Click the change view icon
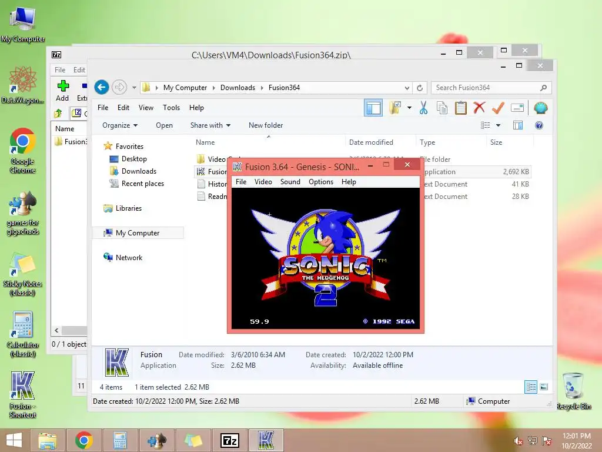 485,125
